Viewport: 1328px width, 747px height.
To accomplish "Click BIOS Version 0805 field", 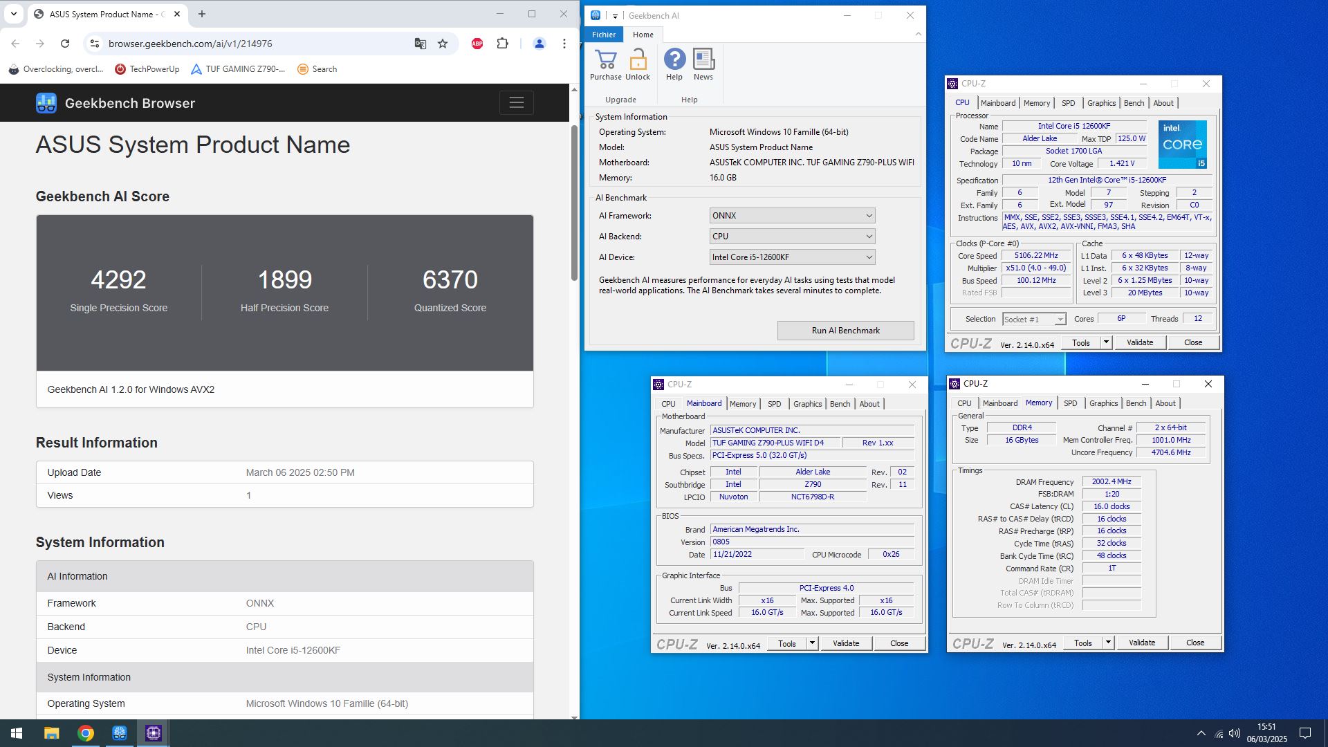I will click(812, 542).
